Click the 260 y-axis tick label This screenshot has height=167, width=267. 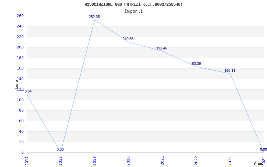click(x=20, y=16)
